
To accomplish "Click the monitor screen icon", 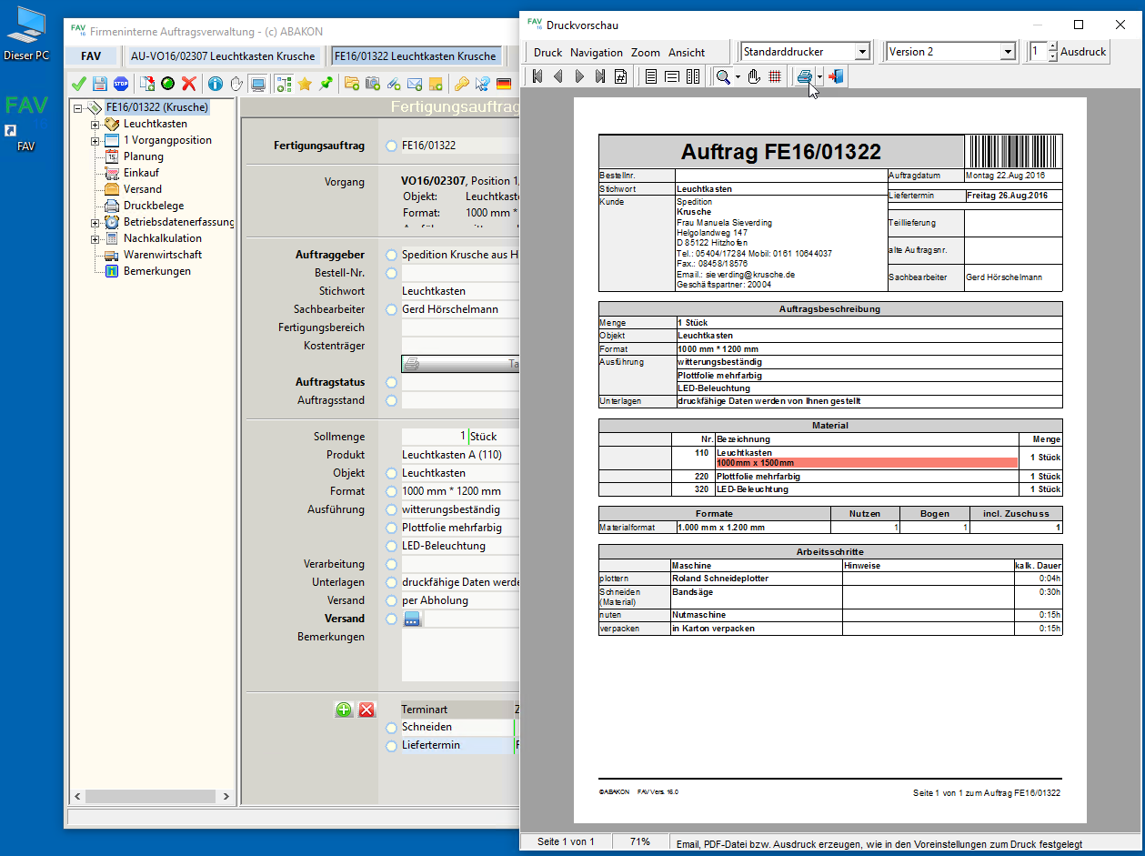I will (258, 84).
